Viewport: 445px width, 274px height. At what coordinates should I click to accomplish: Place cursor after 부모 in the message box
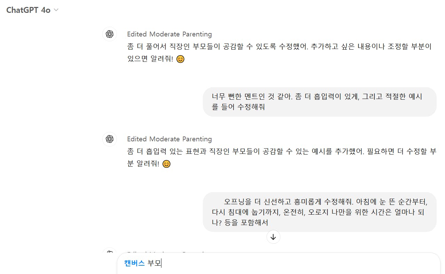pos(162,263)
